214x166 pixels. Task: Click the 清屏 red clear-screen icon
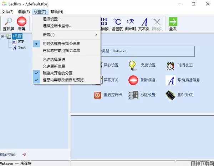pos(21,21)
